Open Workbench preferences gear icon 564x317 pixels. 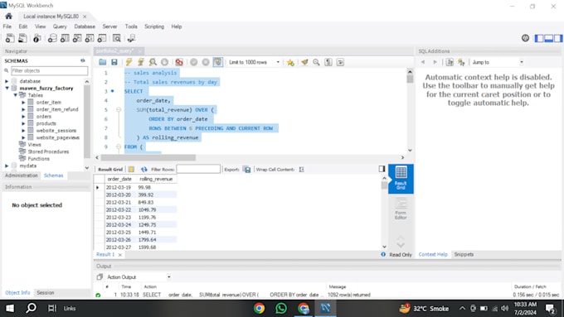click(x=525, y=38)
